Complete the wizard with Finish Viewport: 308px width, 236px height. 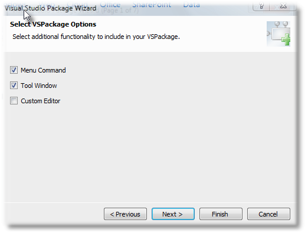tap(221, 214)
